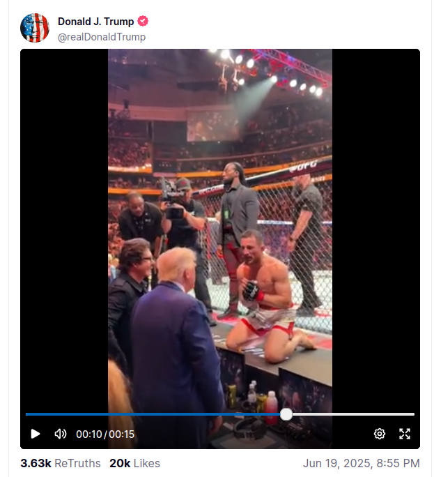Click the elapsed time 00:10 label
434x477 pixels.
click(x=88, y=434)
